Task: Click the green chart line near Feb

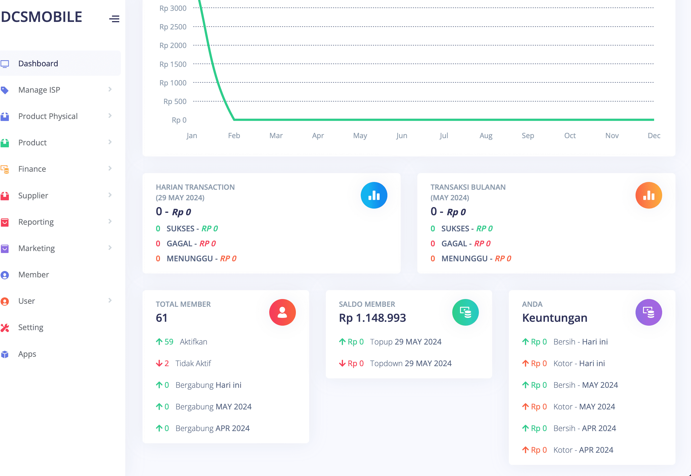Action: (234, 120)
